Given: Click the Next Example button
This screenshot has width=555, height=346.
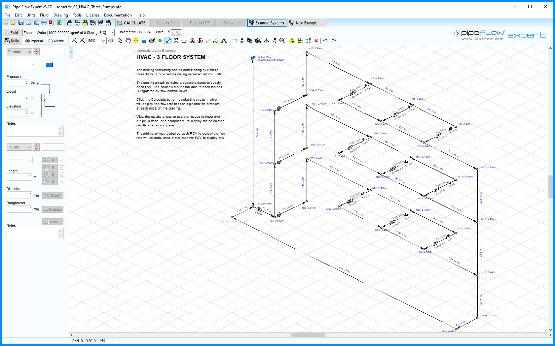Looking at the screenshot, I should pos(307,23).
